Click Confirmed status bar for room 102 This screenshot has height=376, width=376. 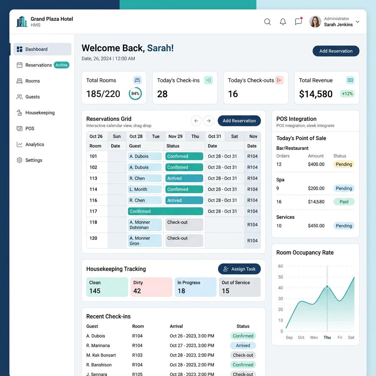184,167
